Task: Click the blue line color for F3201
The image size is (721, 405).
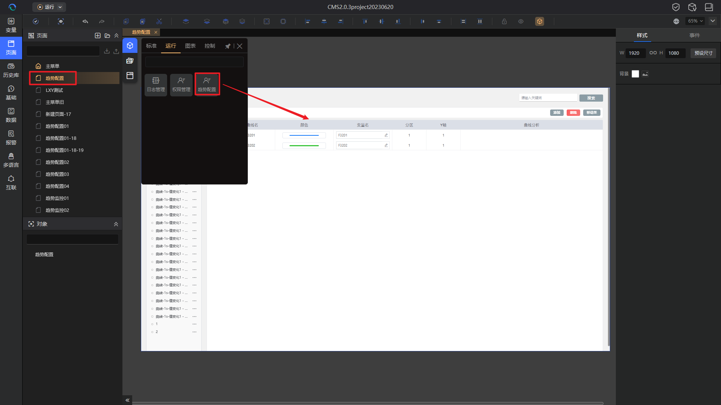Action: click(304, 135)
